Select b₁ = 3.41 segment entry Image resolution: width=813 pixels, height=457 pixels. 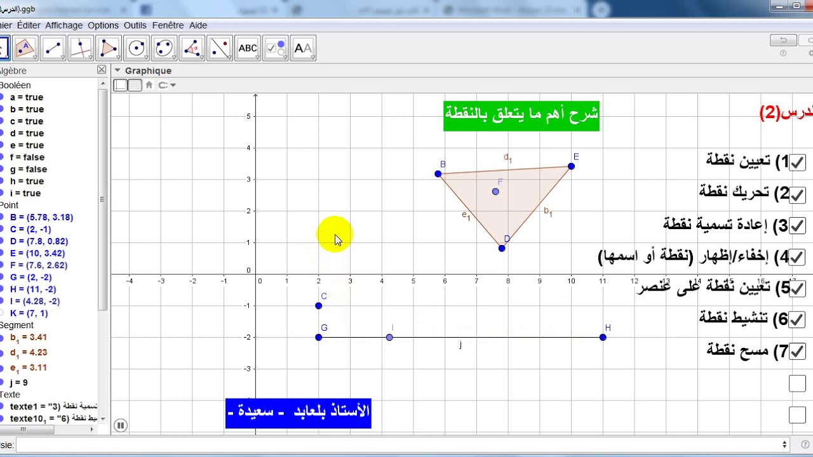pyautogui.click(x=29, y=338)
